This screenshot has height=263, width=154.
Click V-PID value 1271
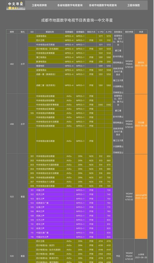[101, 36]
